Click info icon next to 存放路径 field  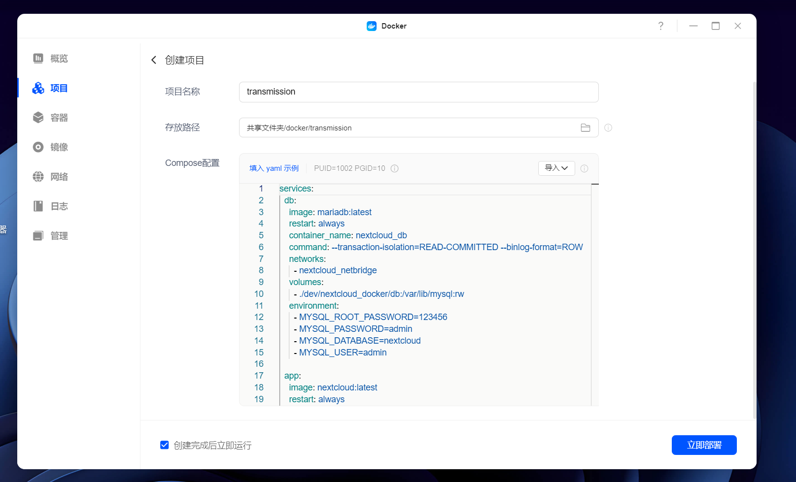tap(608, 128)
